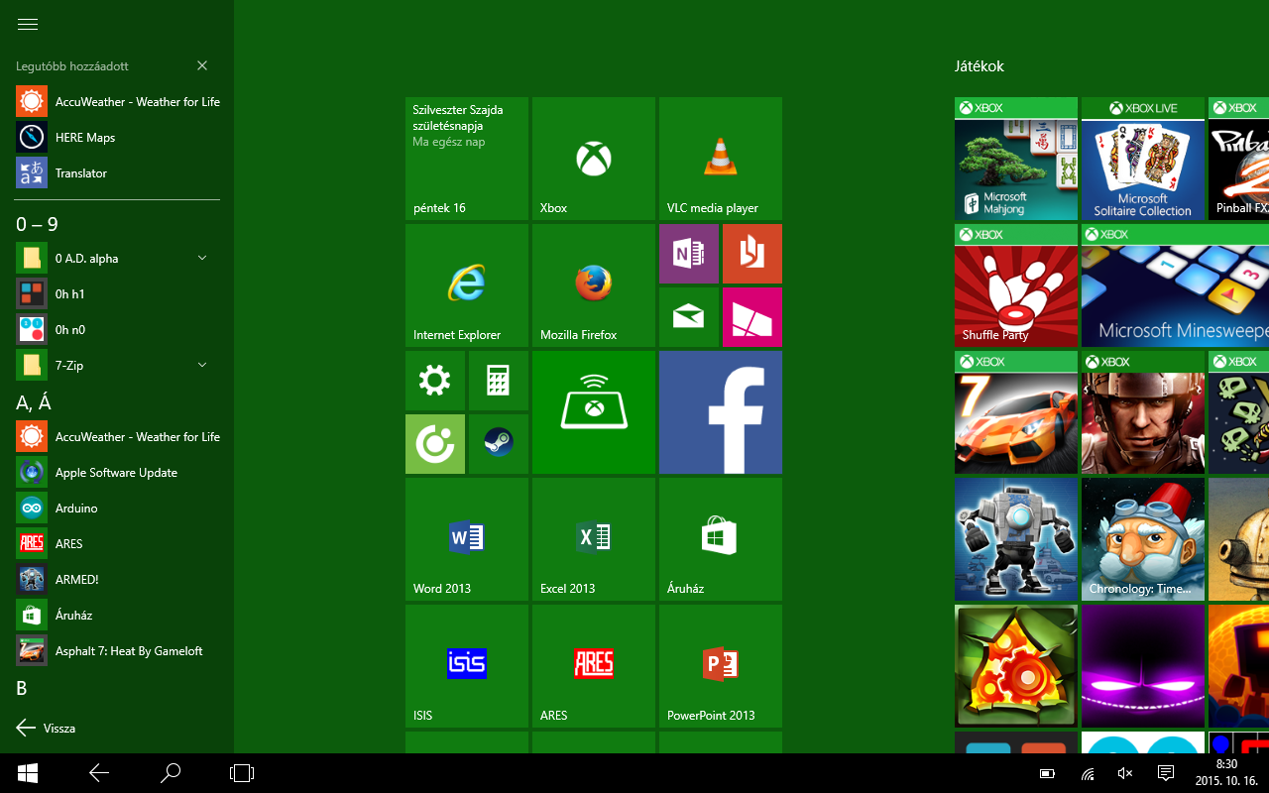The image size is (1269, 793).
Task: Expand the 0 A.D. alpha folder chevron
Action: pyautogui.click(x=202, y=258)
